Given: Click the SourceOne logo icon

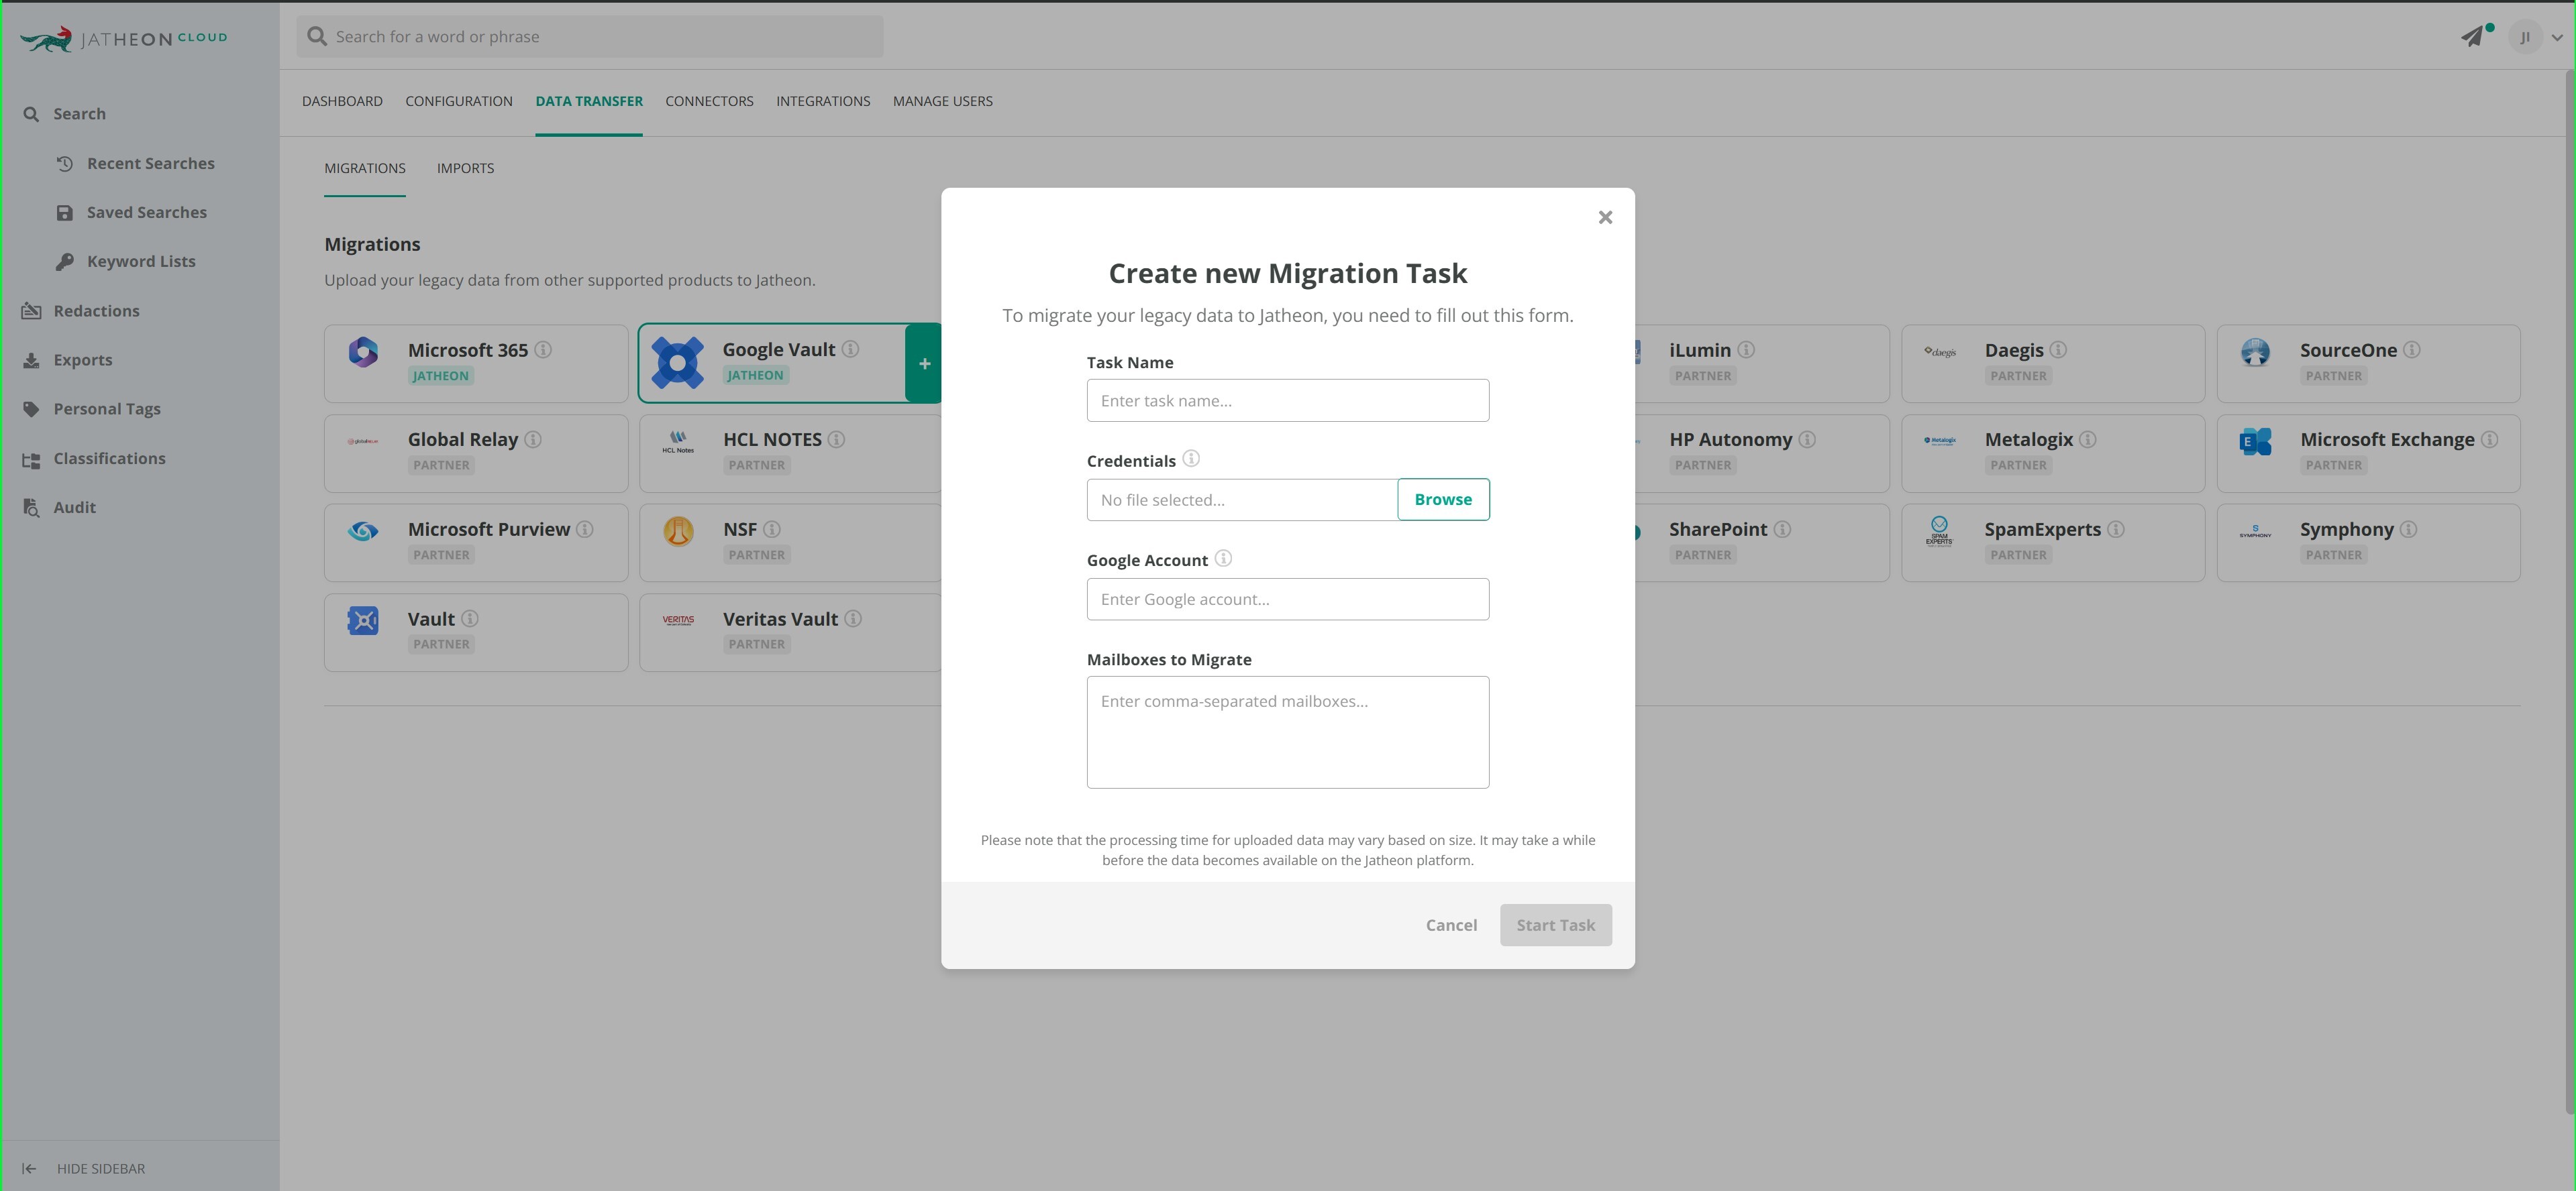Looking at the screenshot, I should coord(2255,351).
